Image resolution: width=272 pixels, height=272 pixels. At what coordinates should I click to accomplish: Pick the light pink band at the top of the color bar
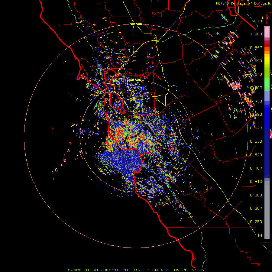click(267, 32)
